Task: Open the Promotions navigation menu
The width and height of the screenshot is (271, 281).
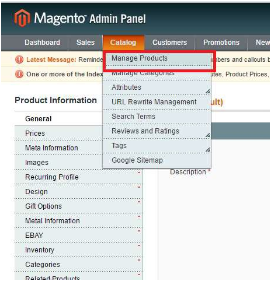Action: pos(221,43)
